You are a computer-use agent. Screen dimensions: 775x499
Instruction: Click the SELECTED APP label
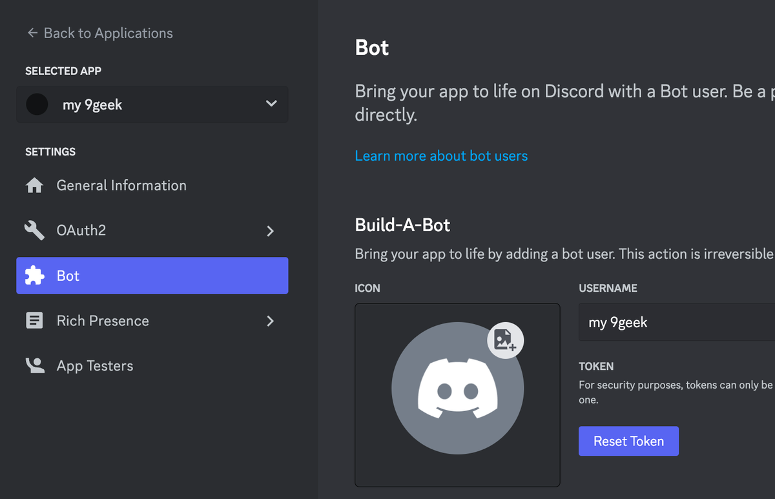coord(63,71)
